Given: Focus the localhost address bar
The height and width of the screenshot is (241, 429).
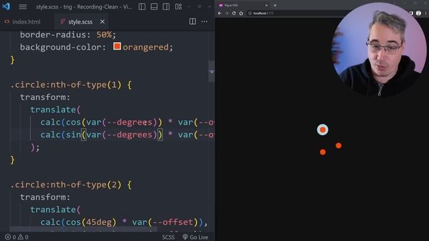Looking at the screenshot, I should 288,13.
